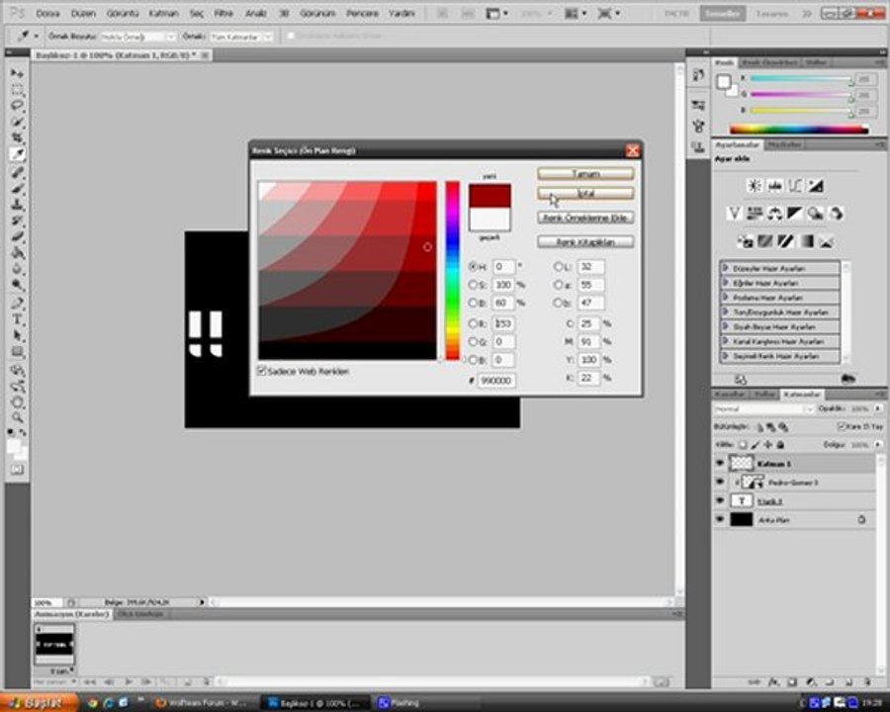Hide the Arka Plan layer

(x=720, y=519)
